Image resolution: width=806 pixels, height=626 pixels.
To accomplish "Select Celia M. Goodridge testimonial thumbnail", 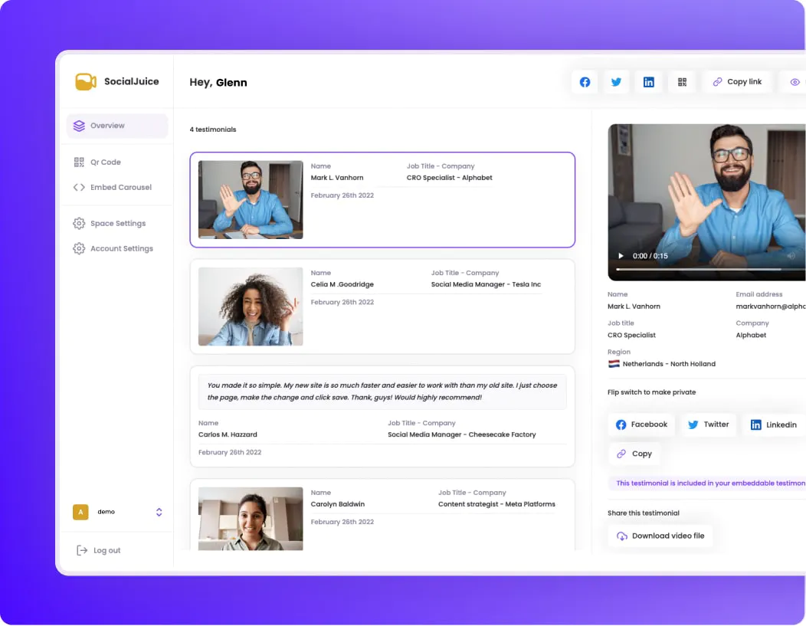I will (x=251, y=306).
